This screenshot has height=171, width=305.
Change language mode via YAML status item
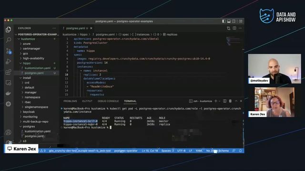[199, 151]
